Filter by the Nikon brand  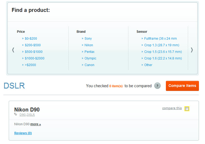click(x=89, y=45)
